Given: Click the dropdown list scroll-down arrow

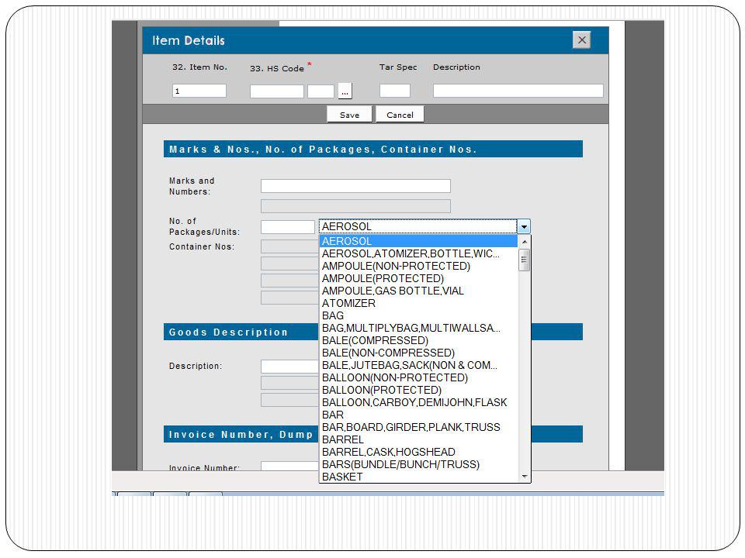Looking at the screenshot, I should pos(524,477).
